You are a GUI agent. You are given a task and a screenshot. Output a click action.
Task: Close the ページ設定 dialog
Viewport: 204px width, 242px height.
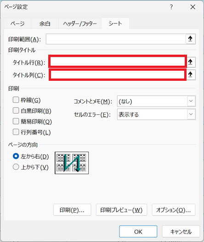click(x=193, y=7)
